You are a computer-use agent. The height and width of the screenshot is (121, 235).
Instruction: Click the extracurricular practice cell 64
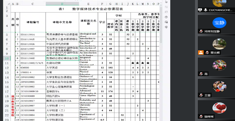(128, 58)
